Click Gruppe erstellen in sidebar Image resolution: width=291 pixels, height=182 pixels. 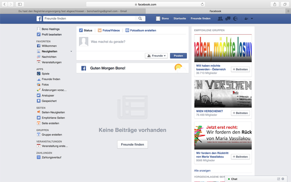(49, 135)
